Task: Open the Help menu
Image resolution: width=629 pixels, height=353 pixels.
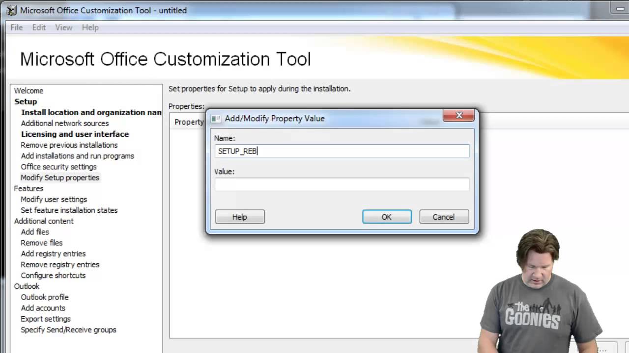Action: point(90,27)
